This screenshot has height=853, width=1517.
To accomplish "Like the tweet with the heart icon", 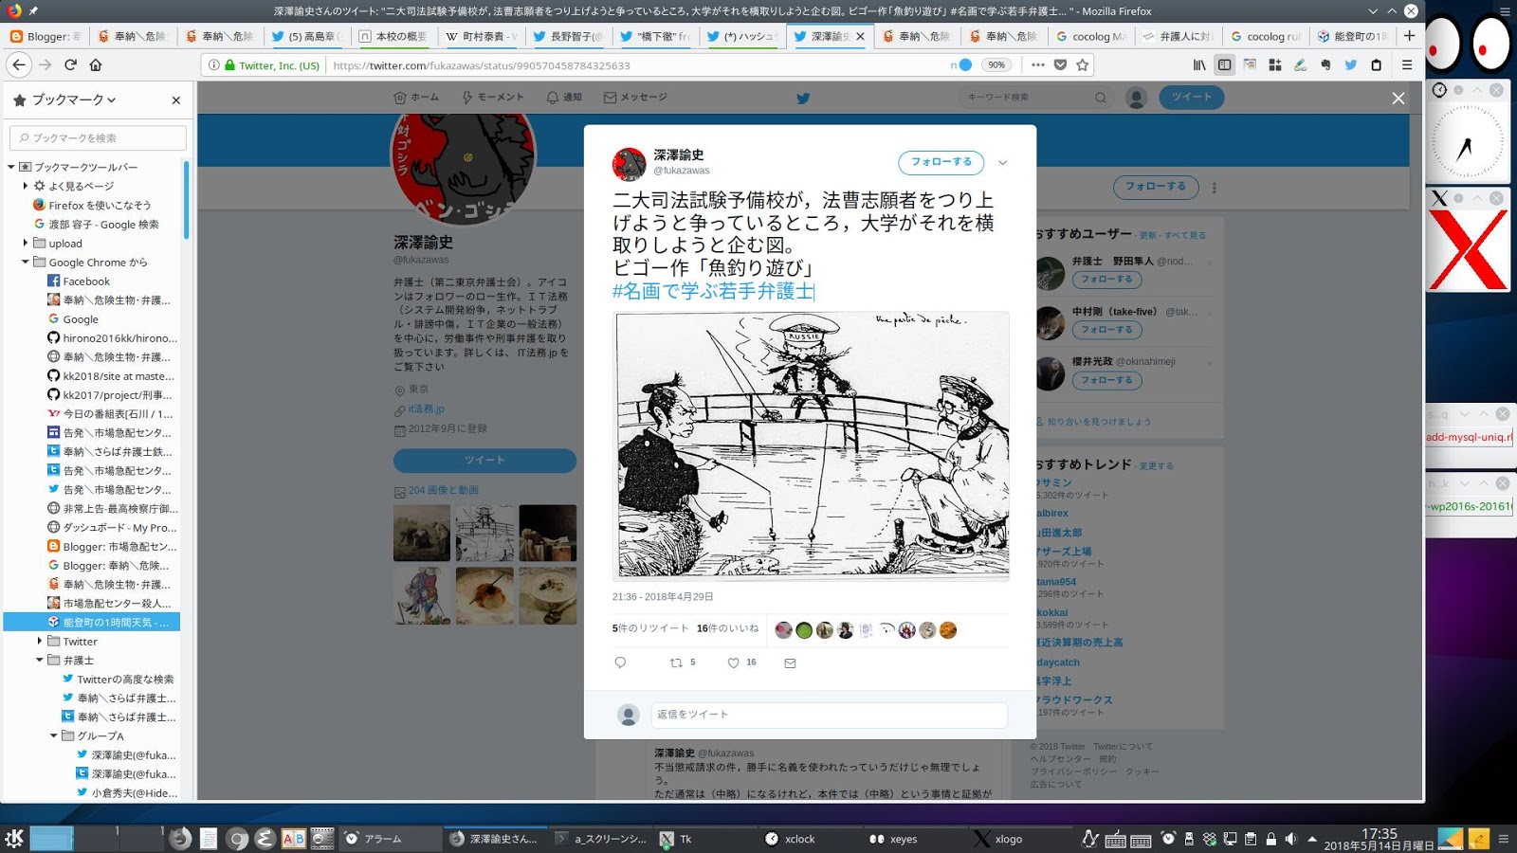I will point(733,662).
